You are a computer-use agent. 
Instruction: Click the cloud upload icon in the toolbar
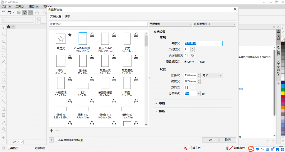click(x=31, y=12)
